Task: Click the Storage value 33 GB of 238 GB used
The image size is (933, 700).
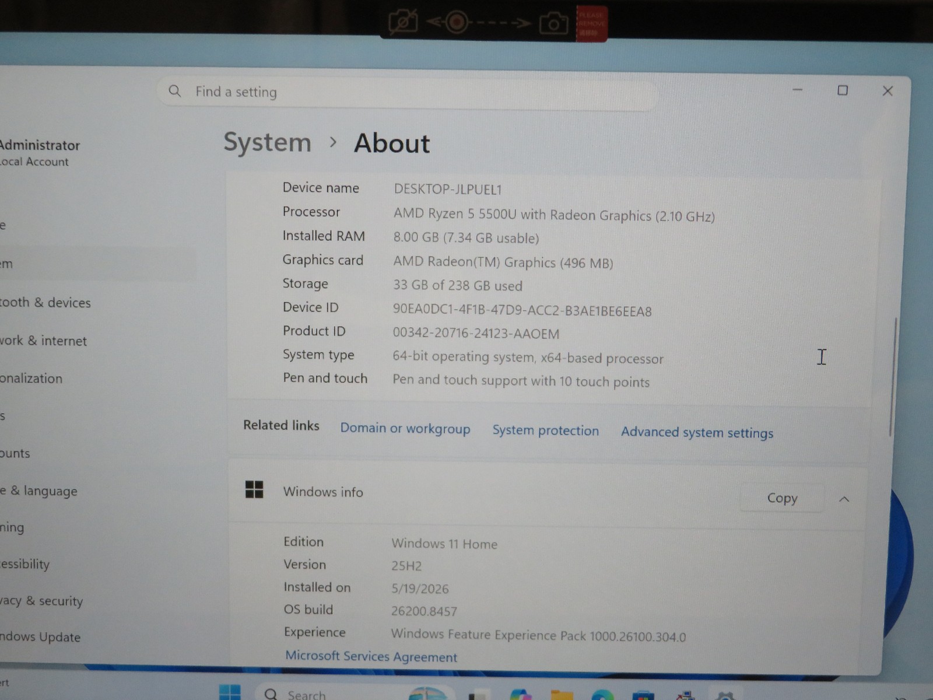Action: click(458, 286)
